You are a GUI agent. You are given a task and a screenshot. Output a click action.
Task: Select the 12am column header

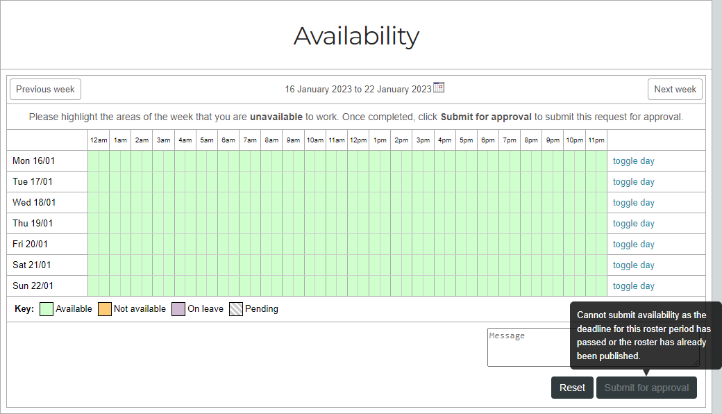point(99,140)
